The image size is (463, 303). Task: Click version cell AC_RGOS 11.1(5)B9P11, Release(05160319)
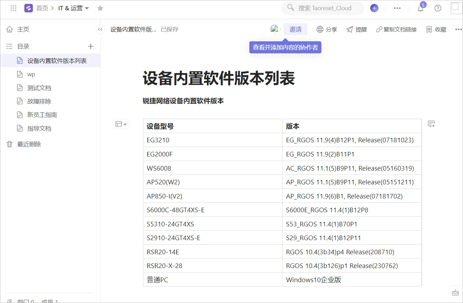coord(352,168)
